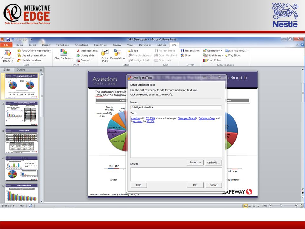305x229 pixels.
Task: Select slide 3 thumbnail
Action: tap(22, 141)
